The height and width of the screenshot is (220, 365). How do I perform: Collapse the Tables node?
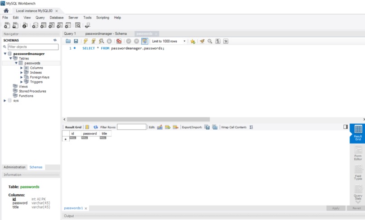pos(10,58)
